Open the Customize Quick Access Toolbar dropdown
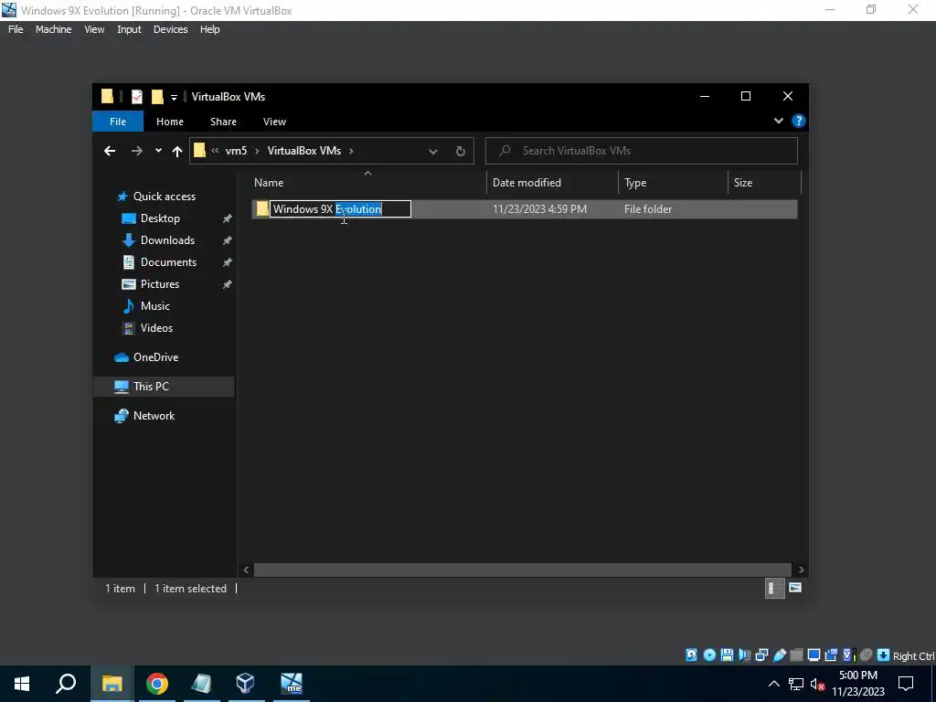Screen dimensions: 936x702 click(174, 97)
